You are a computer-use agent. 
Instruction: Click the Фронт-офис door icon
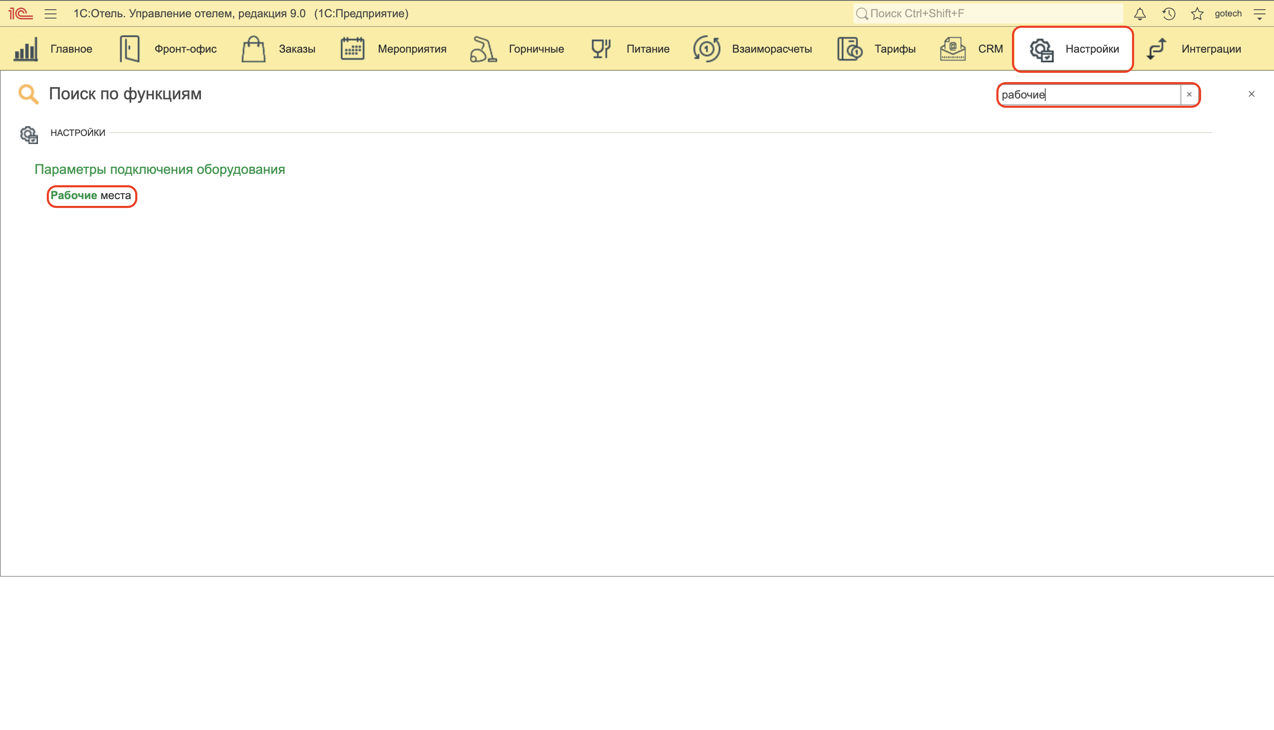click(129, 49)
